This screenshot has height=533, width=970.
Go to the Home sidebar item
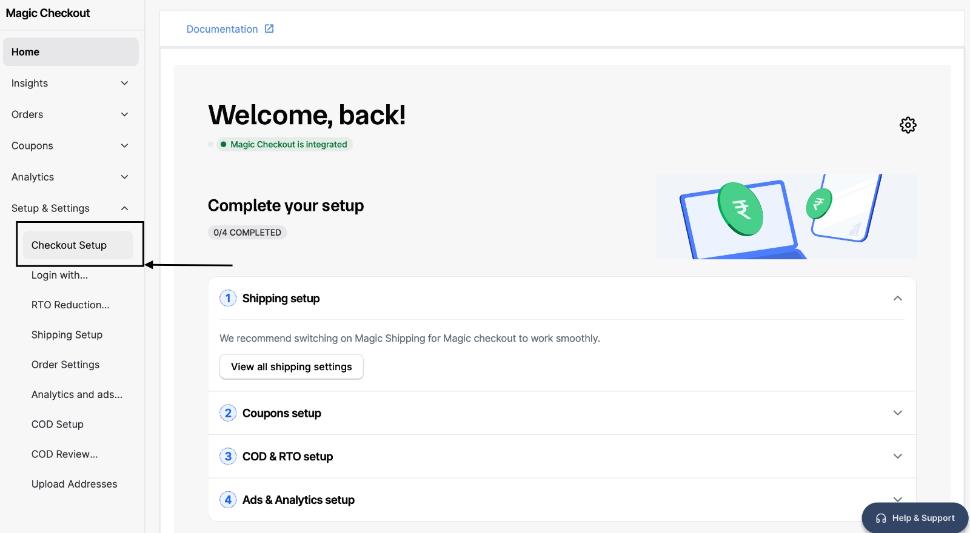(x=70, y=52)
